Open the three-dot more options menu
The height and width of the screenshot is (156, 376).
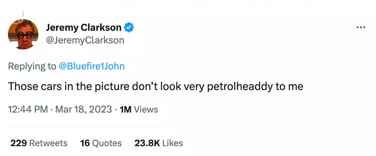coord(361,27)
